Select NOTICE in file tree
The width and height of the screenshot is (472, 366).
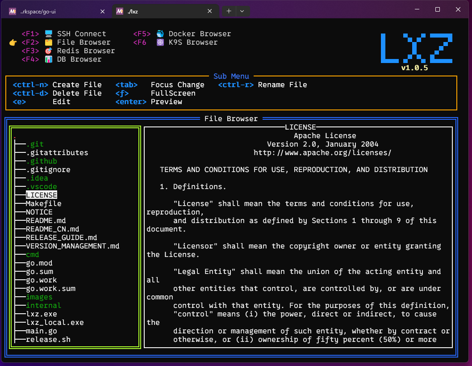coord(39,212)
